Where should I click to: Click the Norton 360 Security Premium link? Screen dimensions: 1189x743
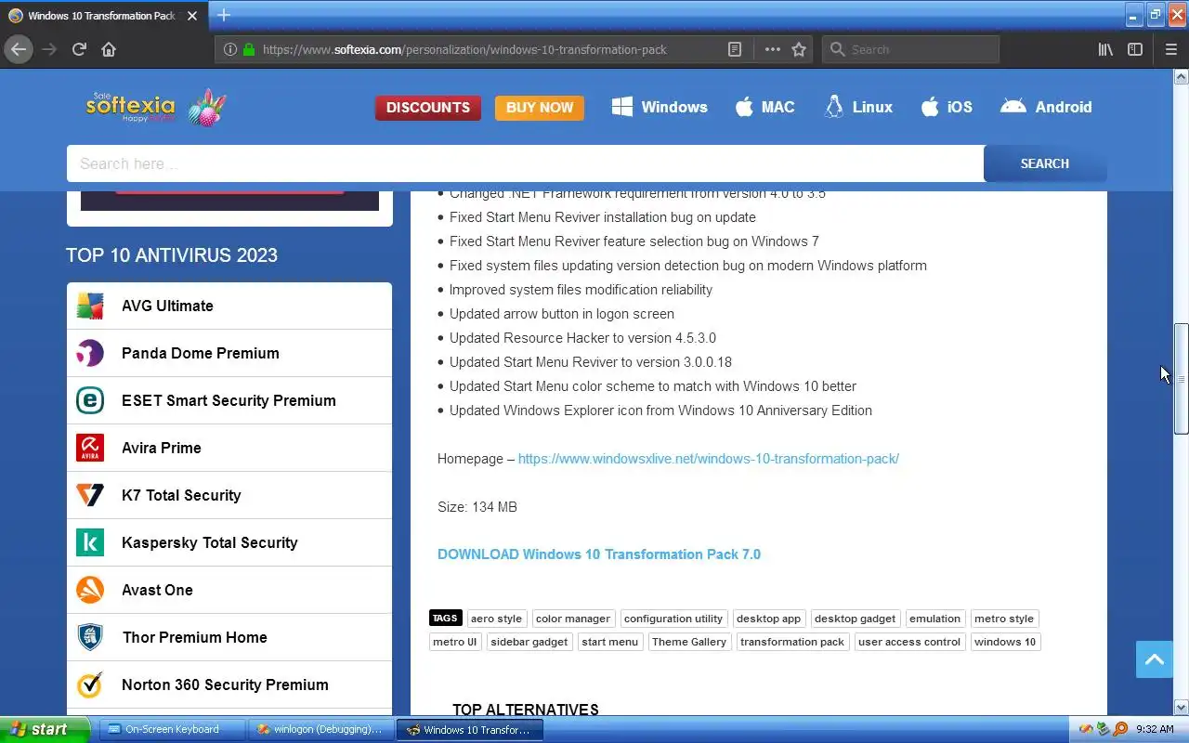coord(225,684)
